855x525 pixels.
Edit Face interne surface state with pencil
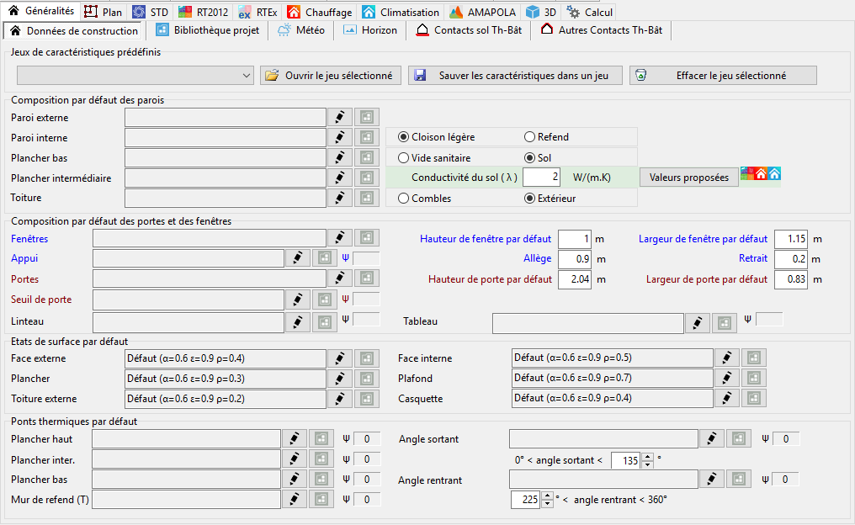[727, 358]
